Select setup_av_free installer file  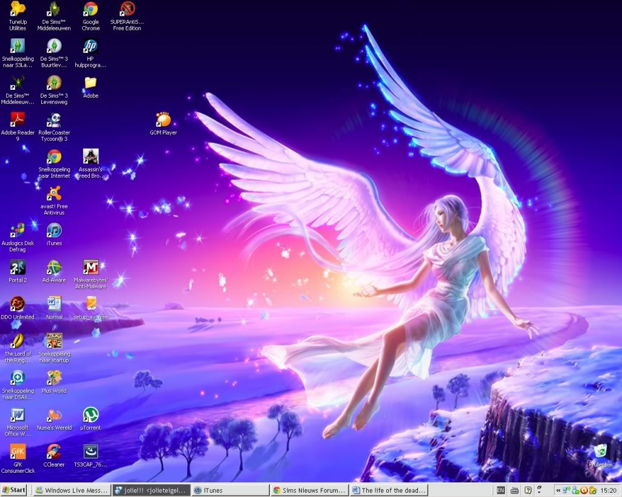[x=91, y=308]
